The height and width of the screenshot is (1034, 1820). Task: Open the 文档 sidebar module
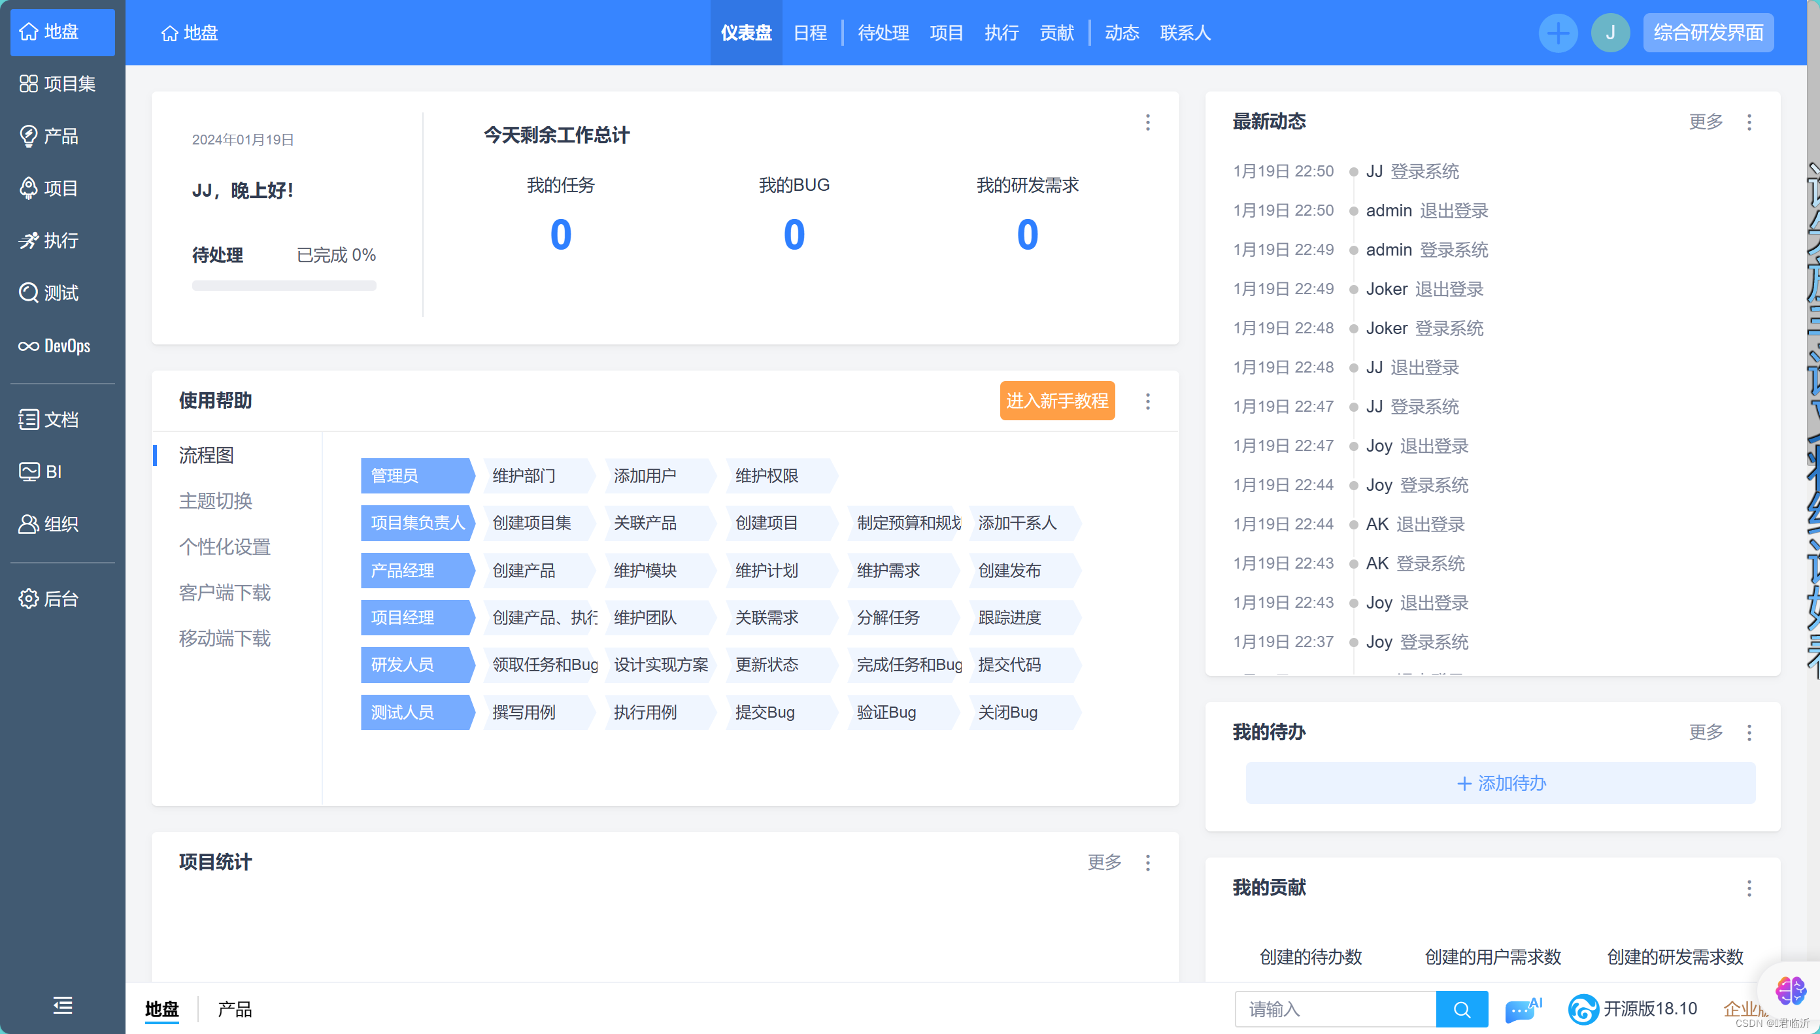pos(48,419)
